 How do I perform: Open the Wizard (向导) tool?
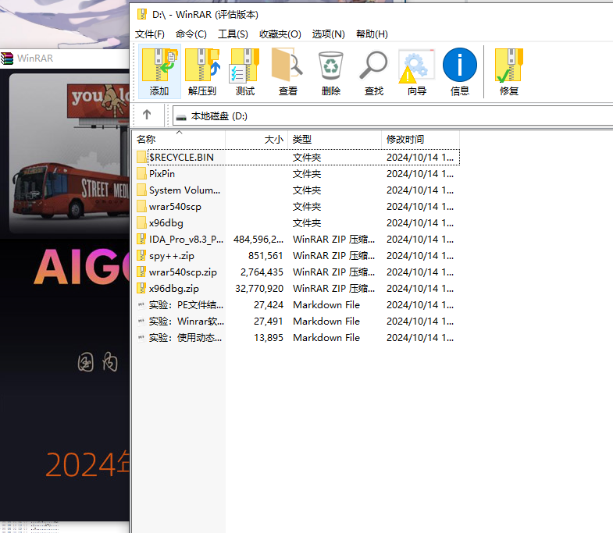pos(417,71)
